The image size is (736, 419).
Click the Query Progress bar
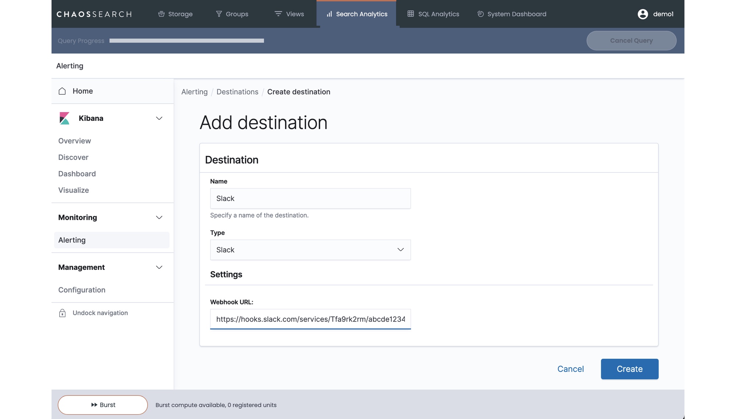click(187, 41)
